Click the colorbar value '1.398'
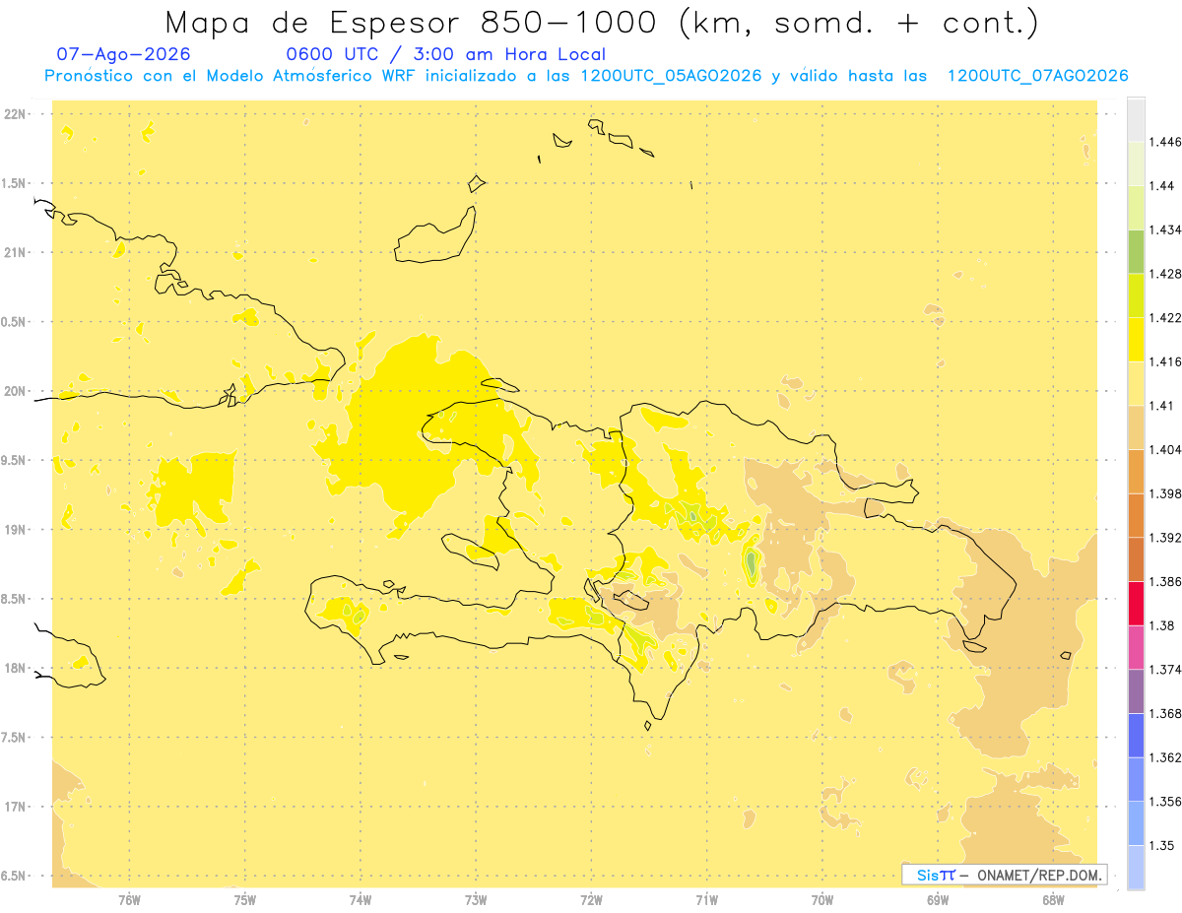 [x=1164, y=493]
